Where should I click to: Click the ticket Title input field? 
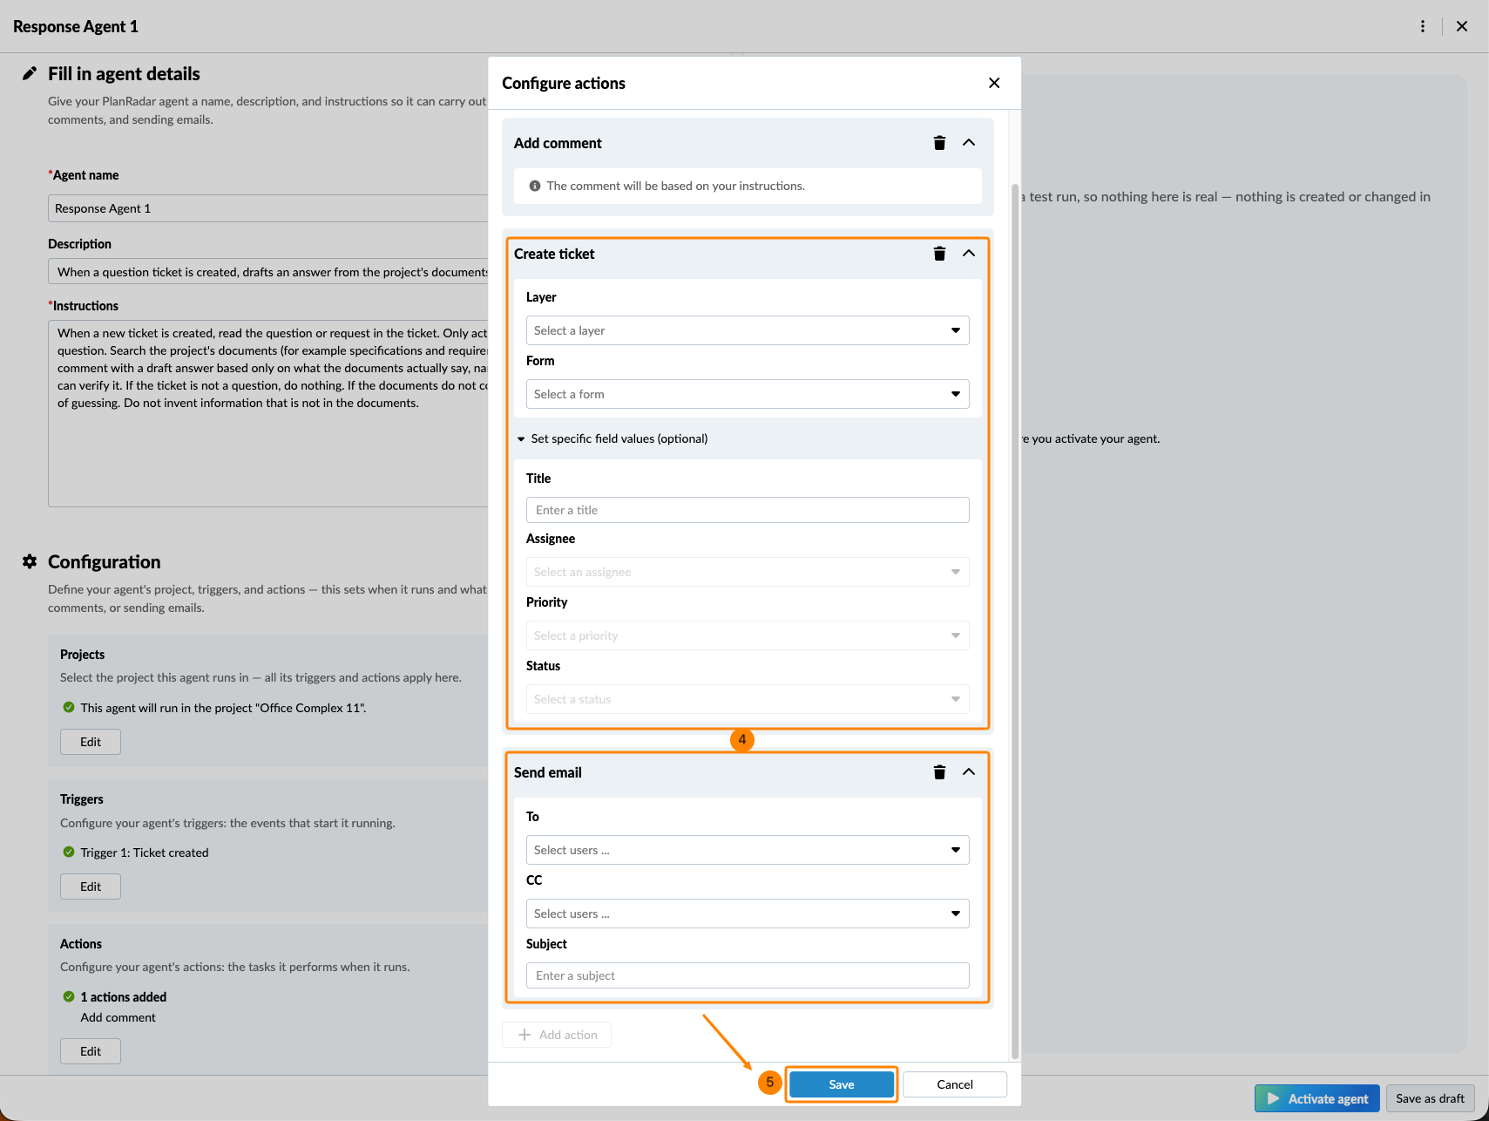pyautogui.click(x=748, y=510)
